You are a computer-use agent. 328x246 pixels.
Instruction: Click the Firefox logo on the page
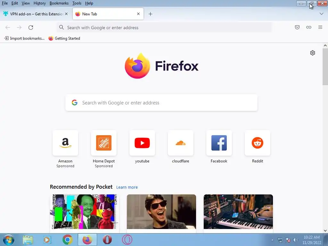pos(137,66)
